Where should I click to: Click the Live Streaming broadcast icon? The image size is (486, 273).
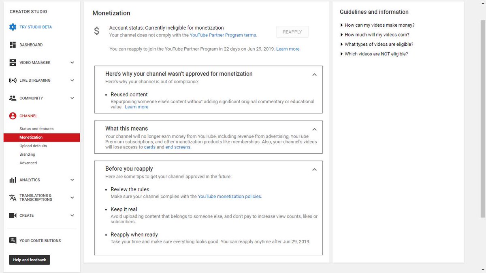click(13, 80)
